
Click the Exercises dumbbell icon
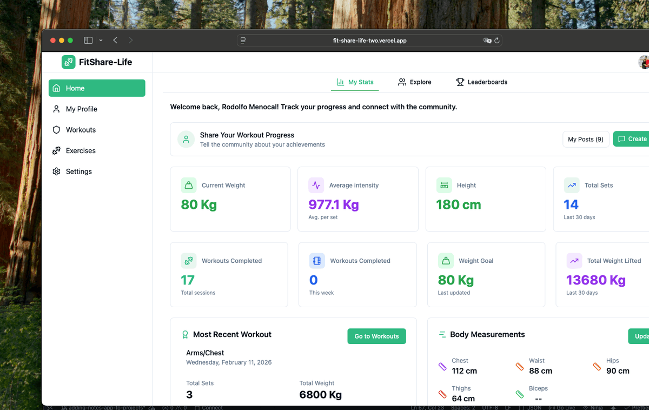56,150
